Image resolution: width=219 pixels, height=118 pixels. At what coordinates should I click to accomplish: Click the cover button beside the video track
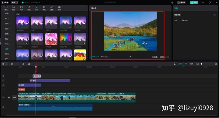14,97
